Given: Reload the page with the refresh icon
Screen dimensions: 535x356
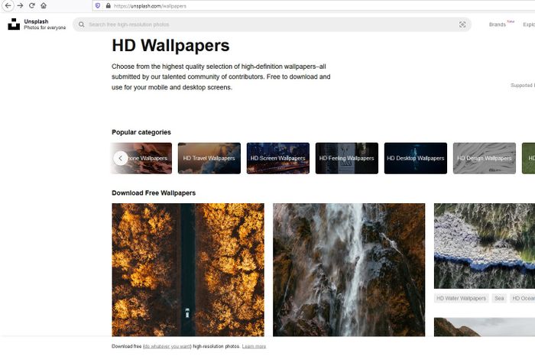Looking at the screenshot, I should (32, 6).
